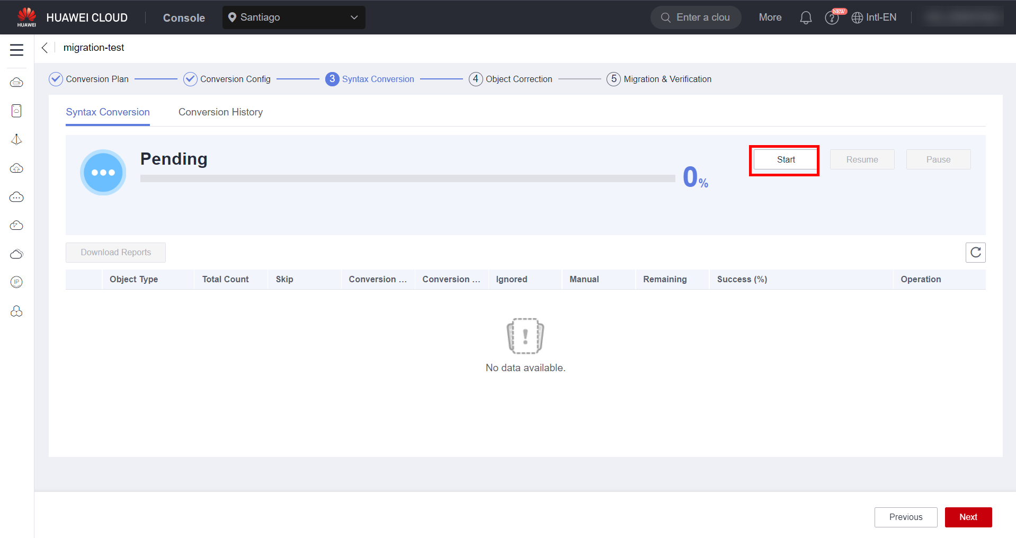
Task: Click the red Next button
Action: pyautogui.click(x=968, y=517)
